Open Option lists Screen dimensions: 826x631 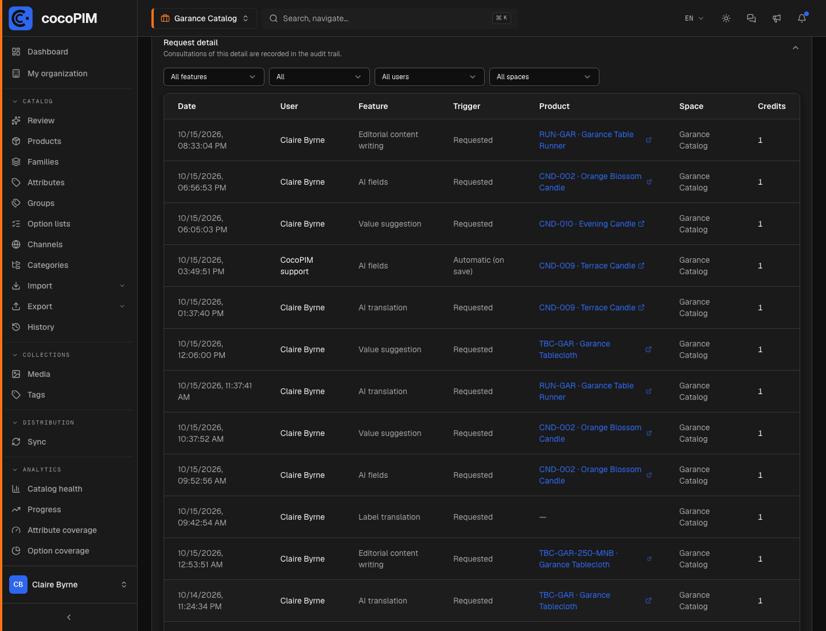[x=69, y=224]
